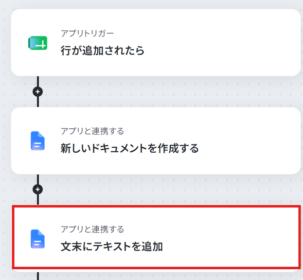Click connector line just above 新しいドキュメントを作成する card
Screen dimensions: 303x280
click(x=38, y=102)
